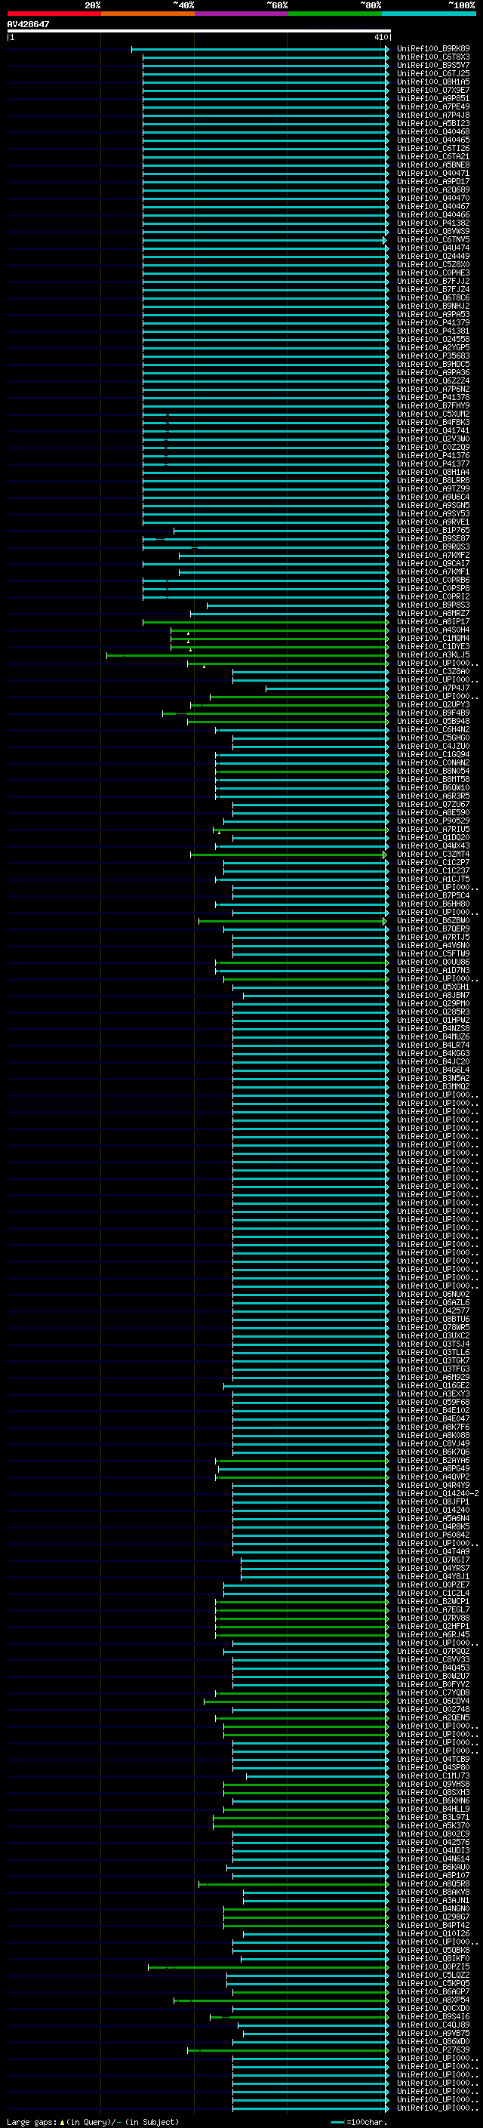Select the UniRef100_B1P765 label
Screen dimensions: 483x2128
click(433, 531)
